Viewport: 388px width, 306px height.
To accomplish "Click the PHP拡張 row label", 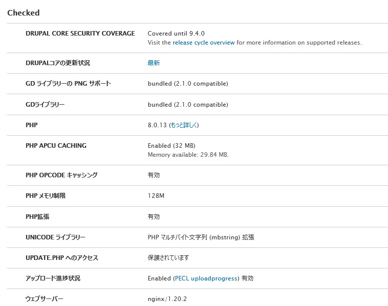I will click(38, 217).
